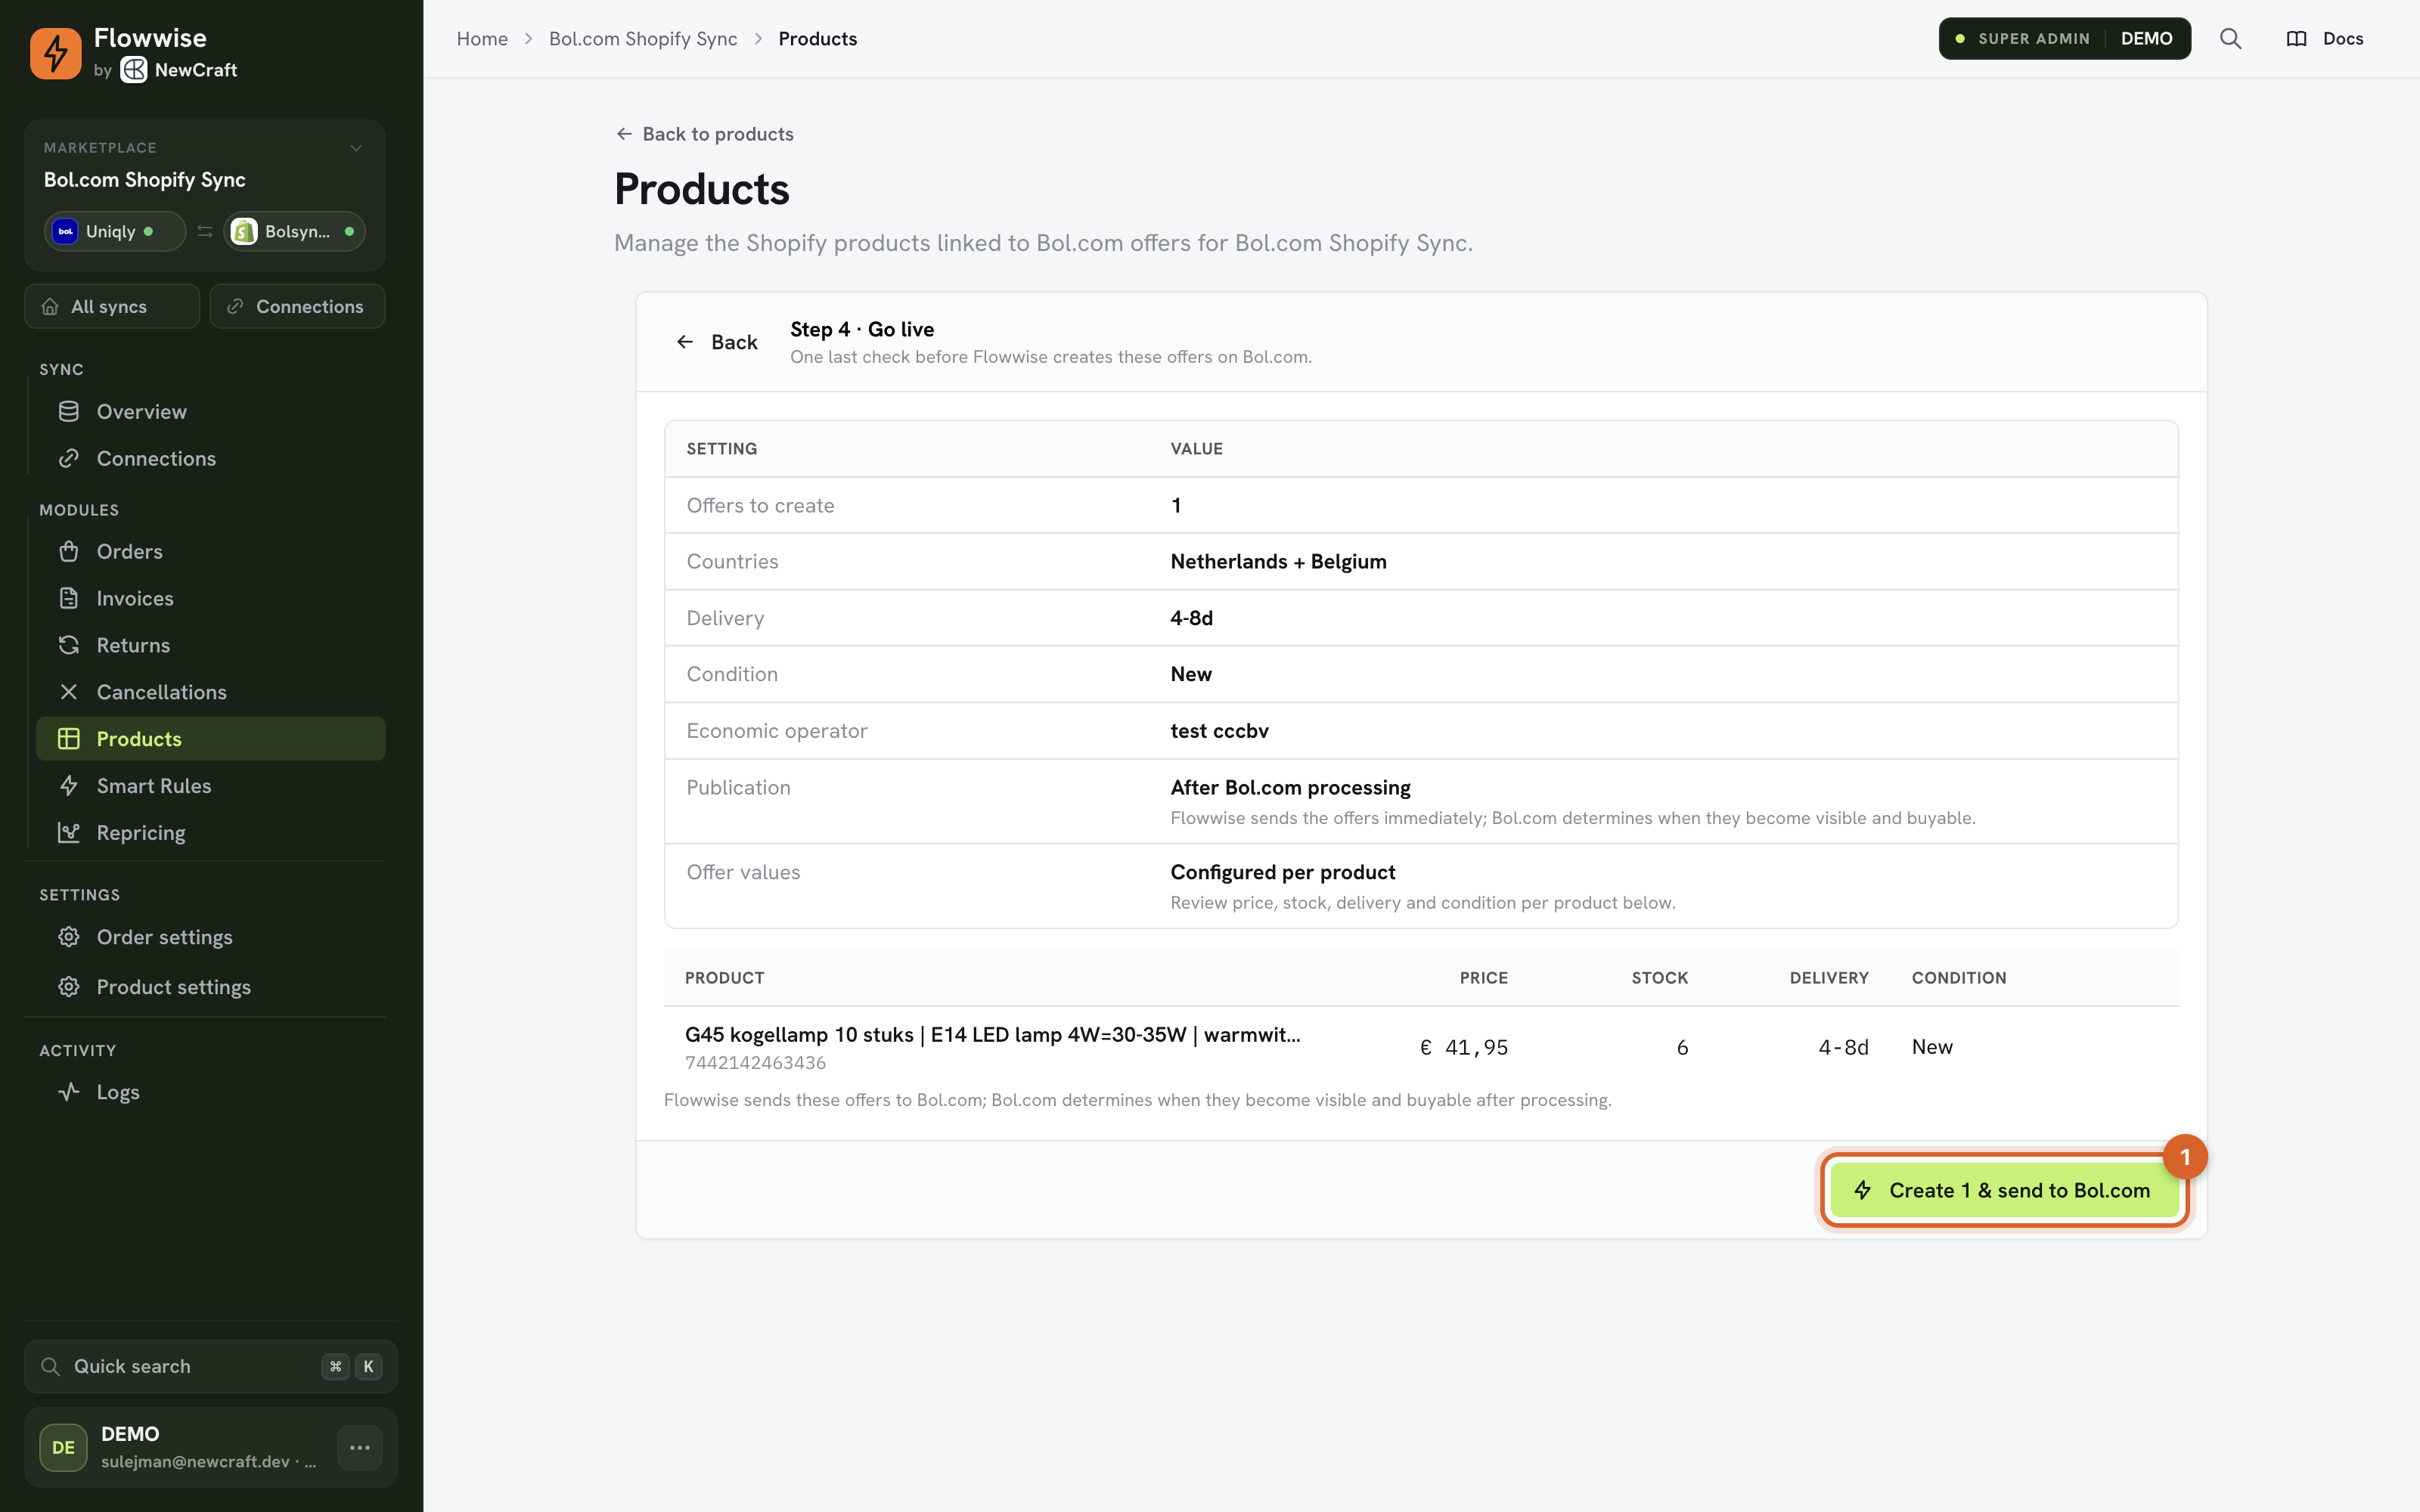The width and height of the screenshot is (2420, 1512).
Task: Open the Returns module
Action: [x=211, y=645]
